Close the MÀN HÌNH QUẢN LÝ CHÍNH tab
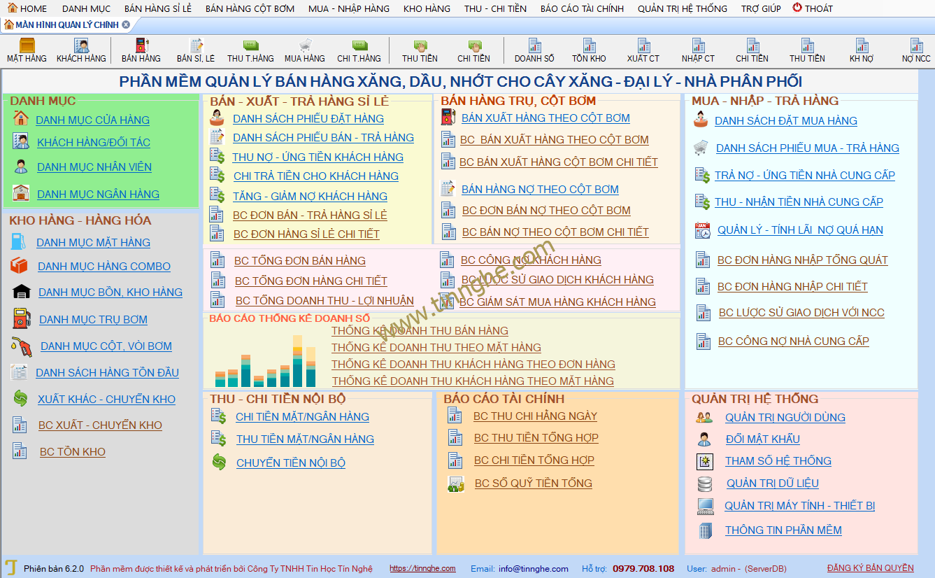 pyautogui.click(x=126, y=24)
